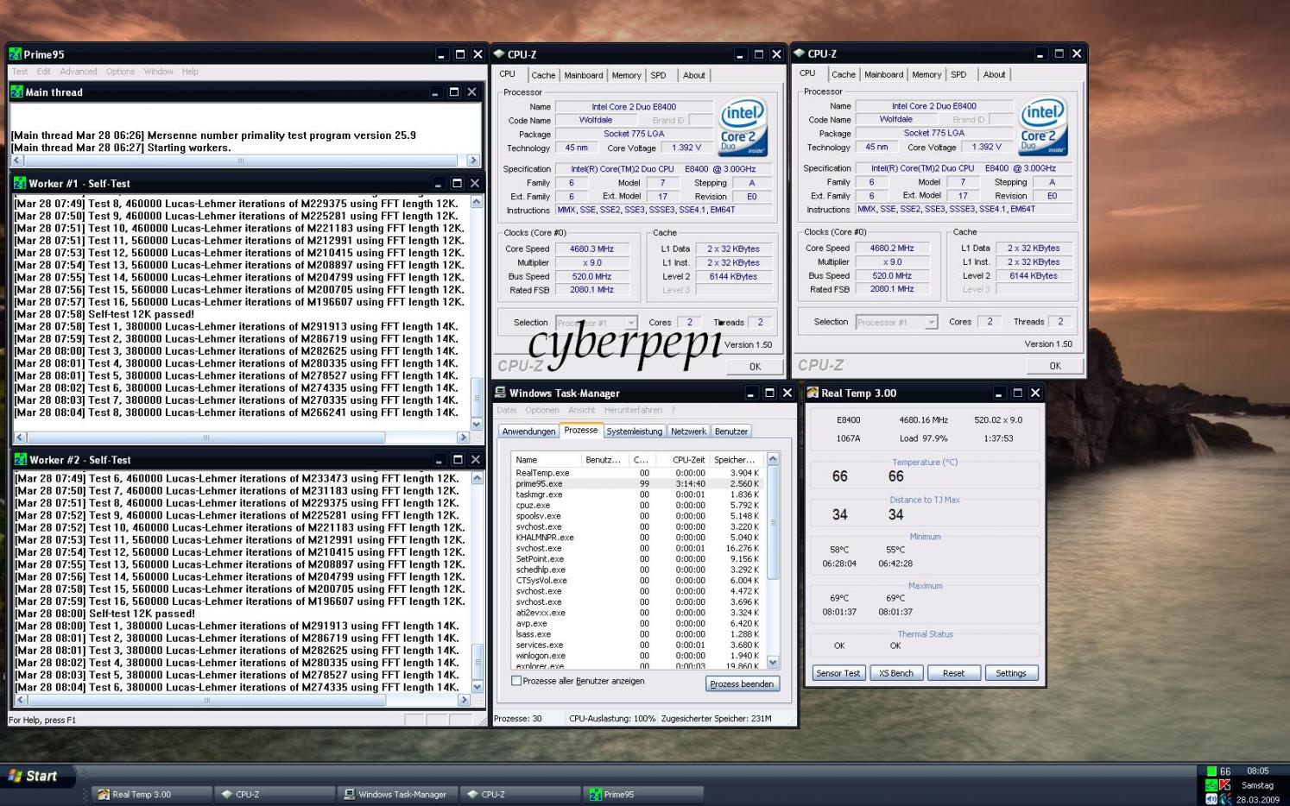Open Datei menu in Task Manager
1290x806 pixels.
507,410
